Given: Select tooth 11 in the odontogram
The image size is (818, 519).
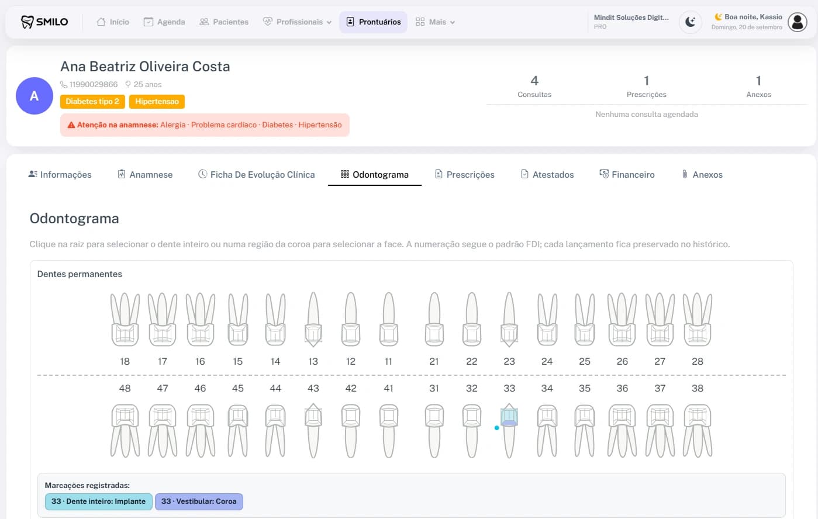Looking at the screenshot, I should coord(389,319).
